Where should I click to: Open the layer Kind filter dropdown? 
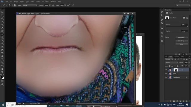tap(169, 59)
